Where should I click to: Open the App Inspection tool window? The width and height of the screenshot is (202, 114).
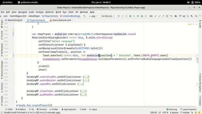pos(69,109)
